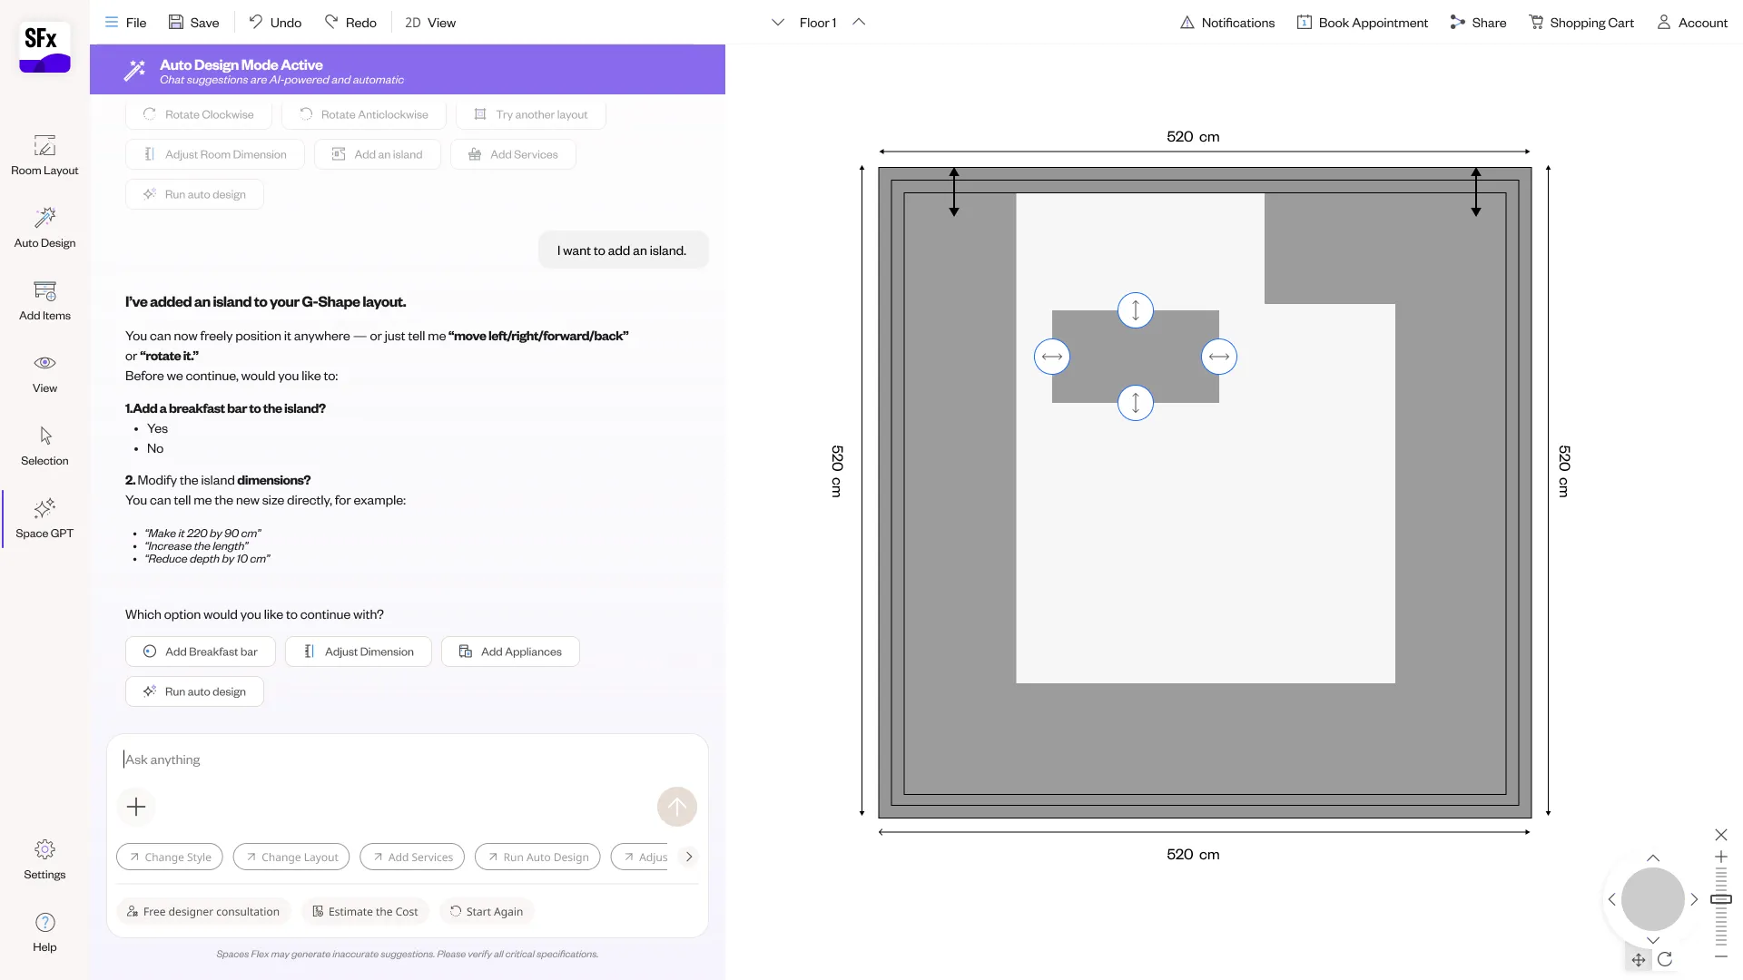Image resolution: width=1743 pixels, height=980 pixels.
Task: Open Notifications
Action: tap(1226, 23)
